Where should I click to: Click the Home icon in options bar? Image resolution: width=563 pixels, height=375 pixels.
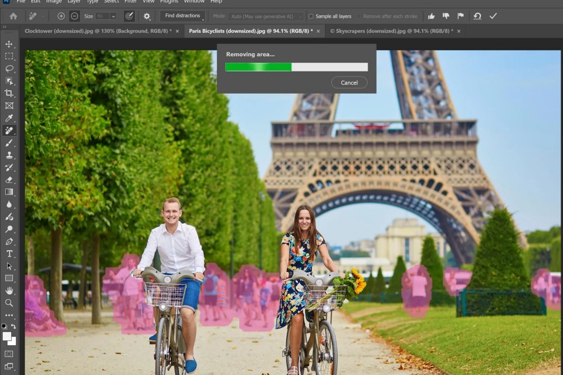click(x=13, y=16)
